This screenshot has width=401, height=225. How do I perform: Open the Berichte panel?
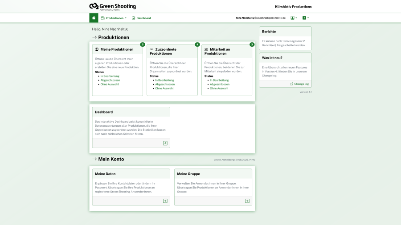click(269, 32)
